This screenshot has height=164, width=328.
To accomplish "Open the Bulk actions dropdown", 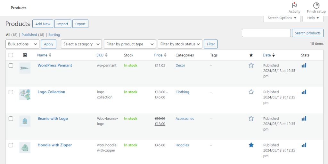I will (x=22, y=44).
